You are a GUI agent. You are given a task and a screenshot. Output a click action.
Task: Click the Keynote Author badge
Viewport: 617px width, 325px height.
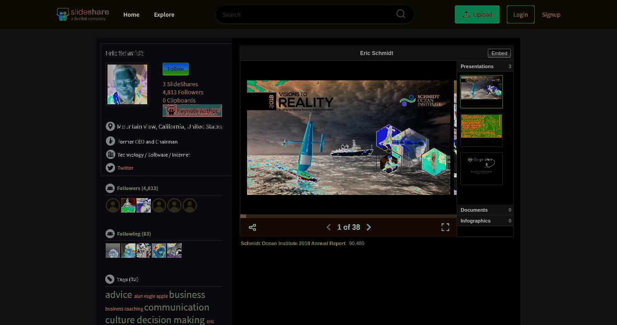(x=192, y=111)
